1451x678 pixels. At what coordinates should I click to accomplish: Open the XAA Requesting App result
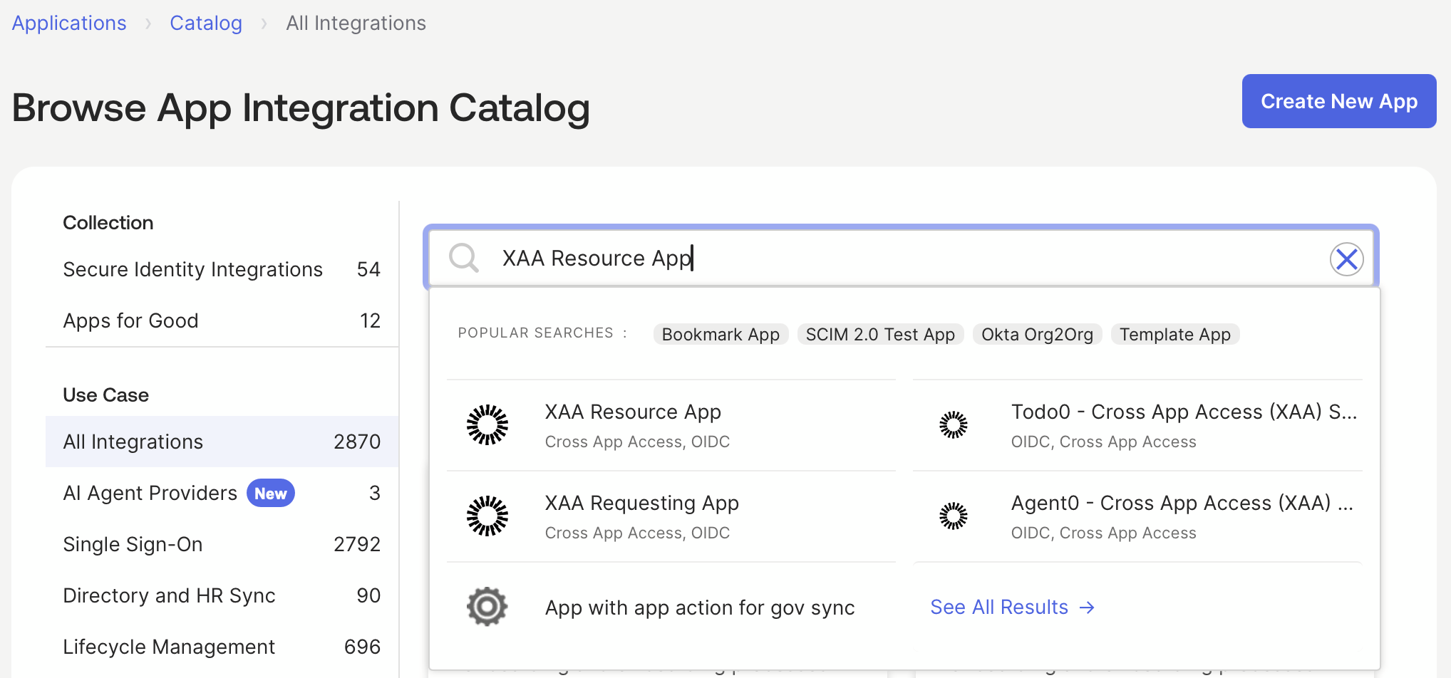(x=671, y=516)
